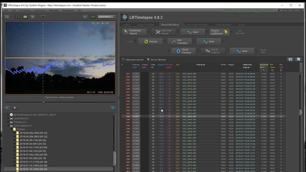Expand the 2019-06-28a folder arrow
Viewport: 306px width, 172px height.
(14, 133)
